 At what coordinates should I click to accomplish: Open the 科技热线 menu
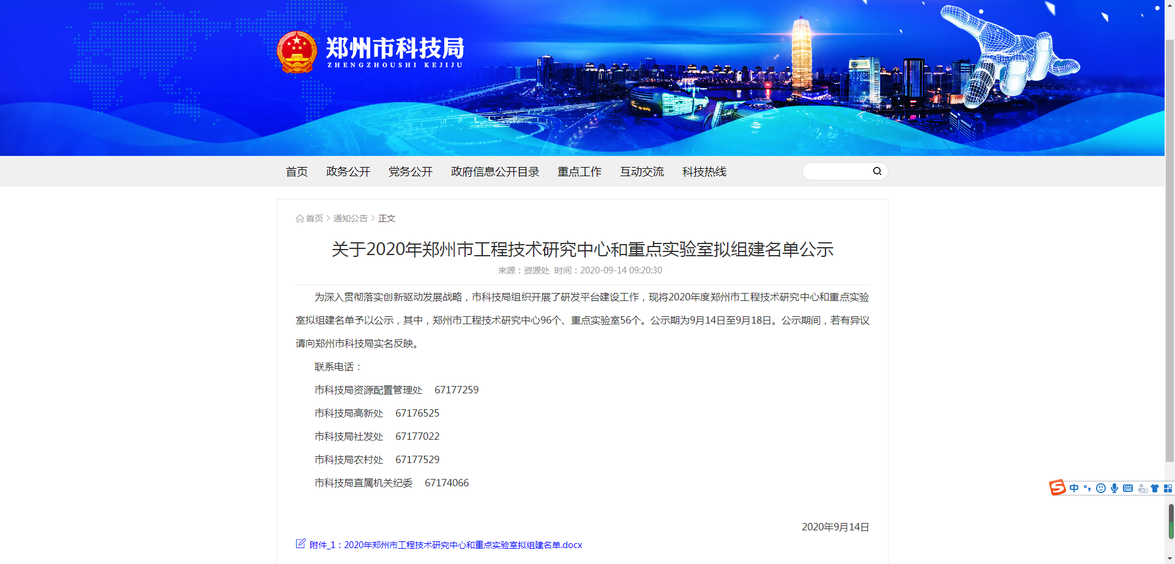pyautogui.click(x=704, y=172)
